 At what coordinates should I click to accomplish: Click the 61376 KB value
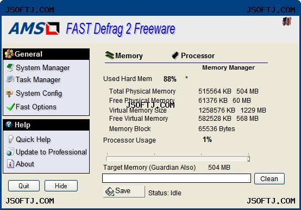213,101
